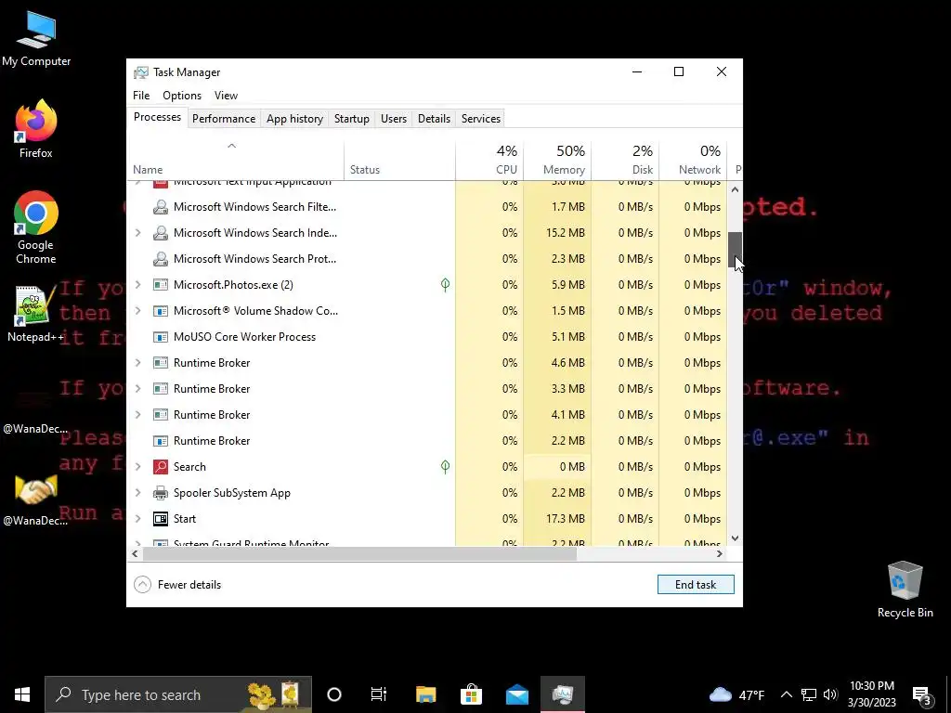
Task: Expand Microsoft Volume Shadow Copy process
Action: point(137,311)
